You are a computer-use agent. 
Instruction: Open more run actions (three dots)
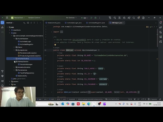tap(100, 18)
